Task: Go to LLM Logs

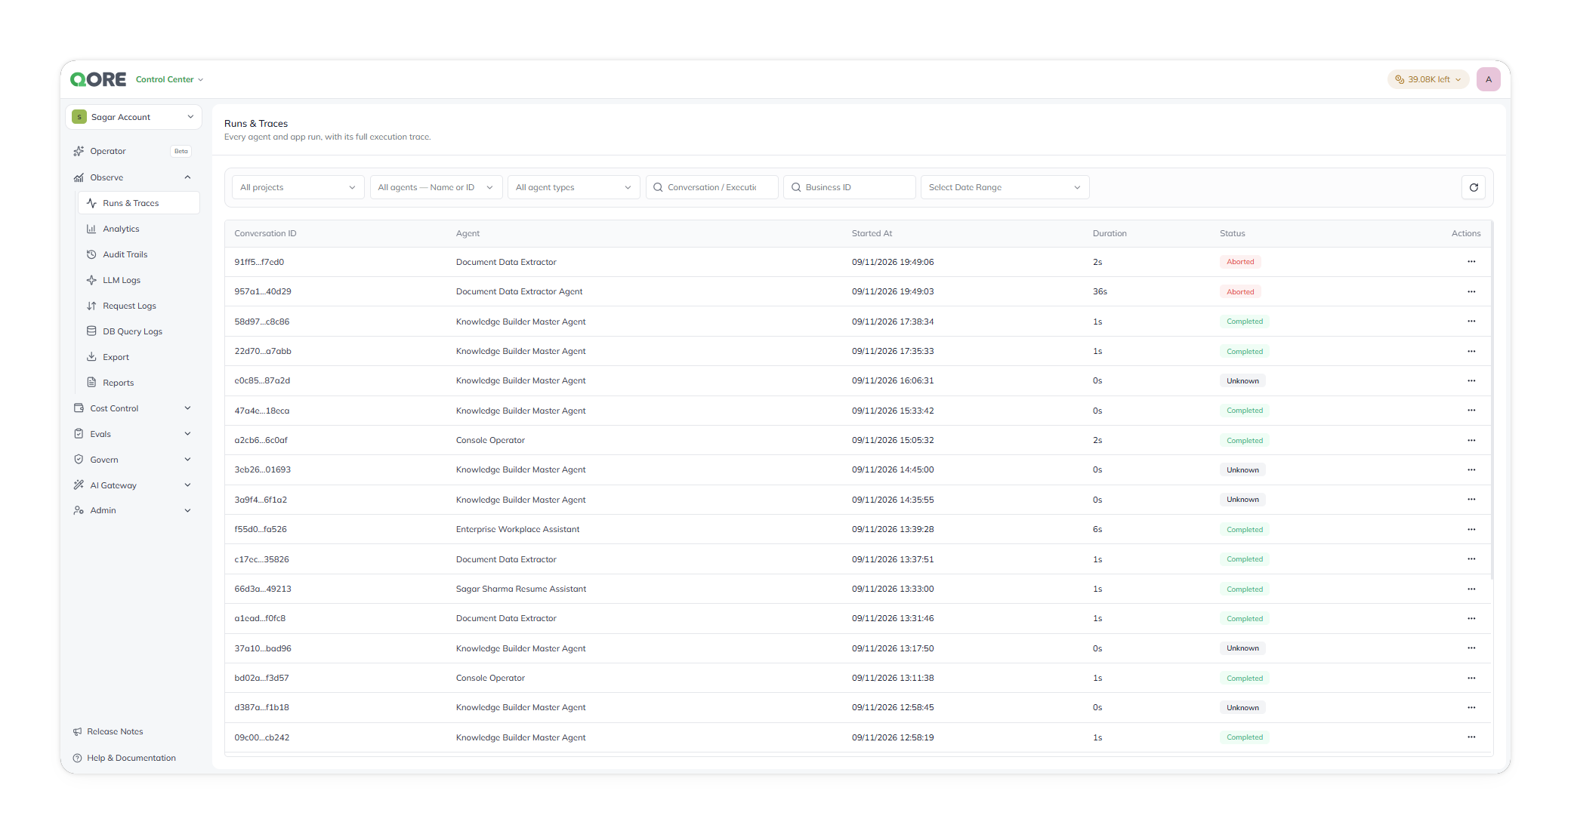Action: click(x=139, y=280)
